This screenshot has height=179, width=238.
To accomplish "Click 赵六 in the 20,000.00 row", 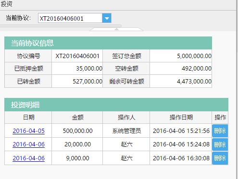I will (x=126, y=144).
